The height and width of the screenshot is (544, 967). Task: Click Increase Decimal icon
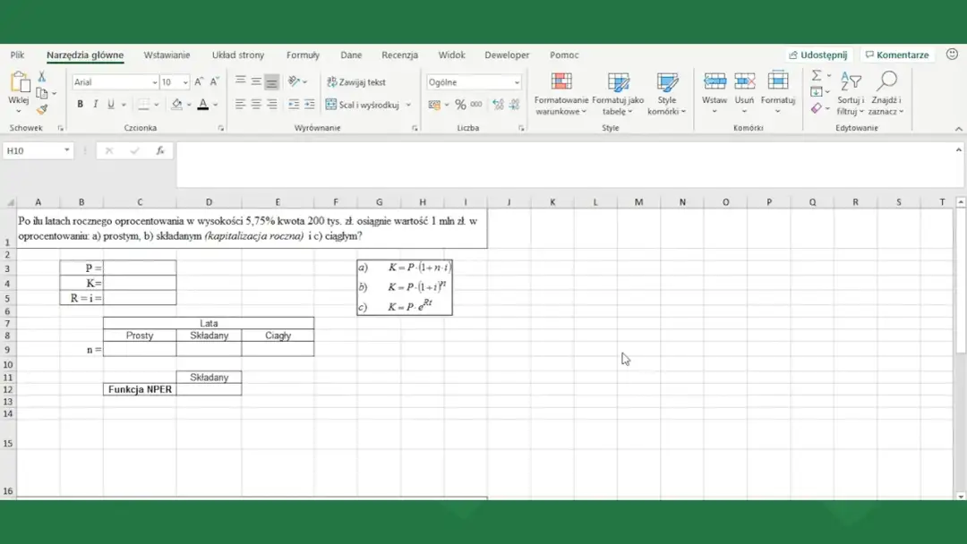click(499, 105)
